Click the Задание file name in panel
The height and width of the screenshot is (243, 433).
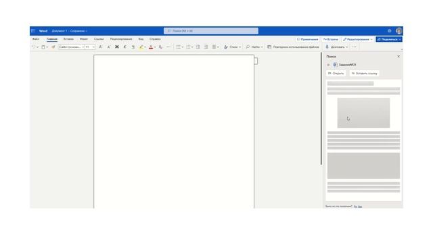(x=347, y=65)
